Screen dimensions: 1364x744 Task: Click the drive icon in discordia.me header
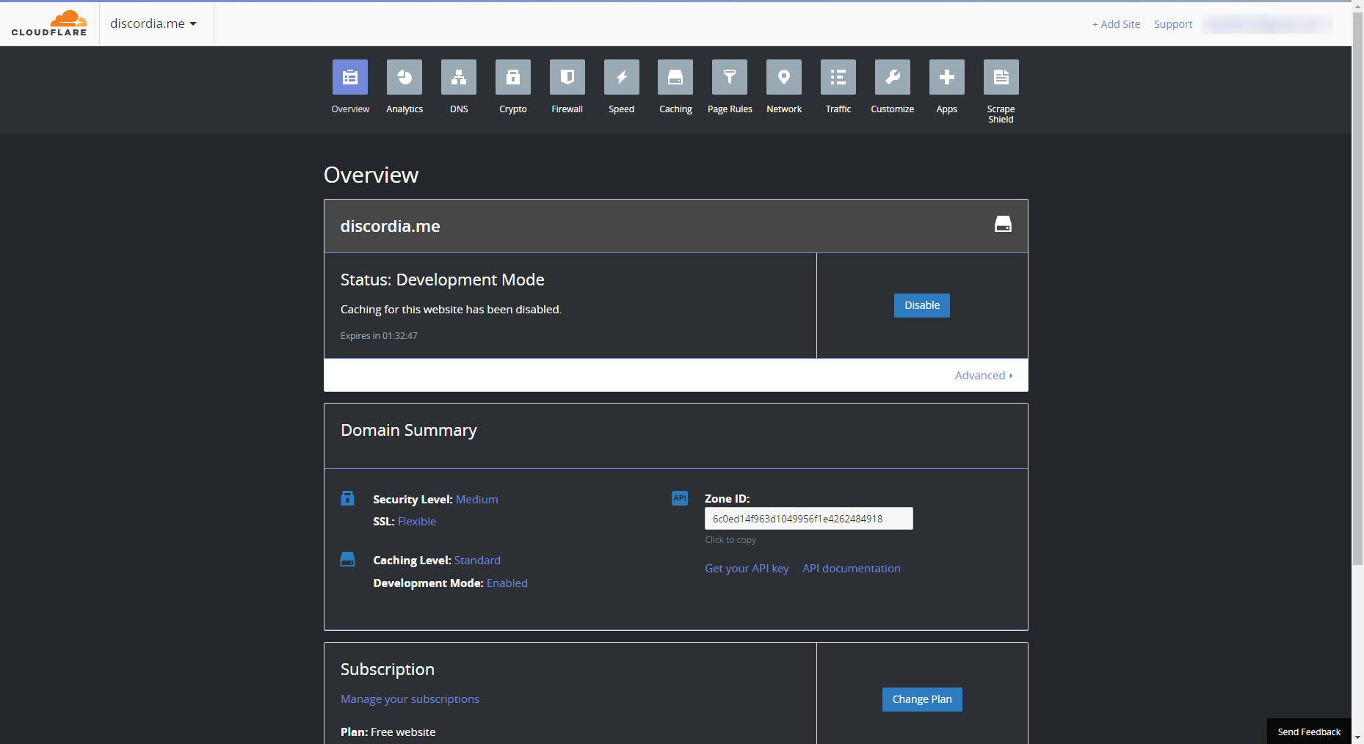click(1003, 225)
